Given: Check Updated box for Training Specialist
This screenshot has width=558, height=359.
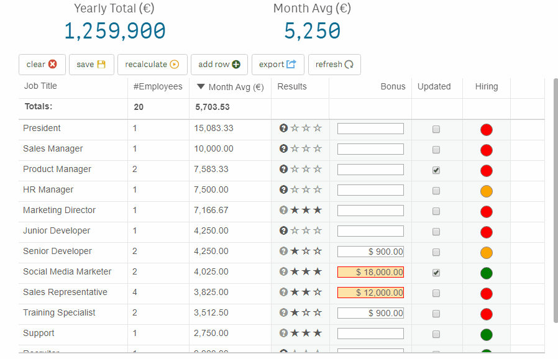Looking at the screenshot, I should (x=436, y=314).
